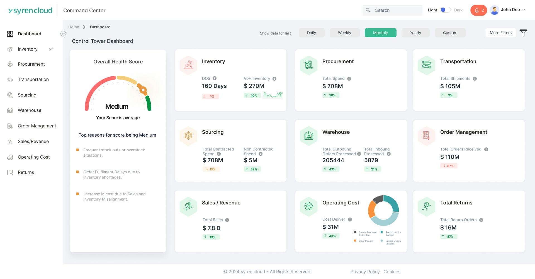535x279 pixels.
Task: Select the Procurement icon in the sidebar
Action: tap(10, 64)
